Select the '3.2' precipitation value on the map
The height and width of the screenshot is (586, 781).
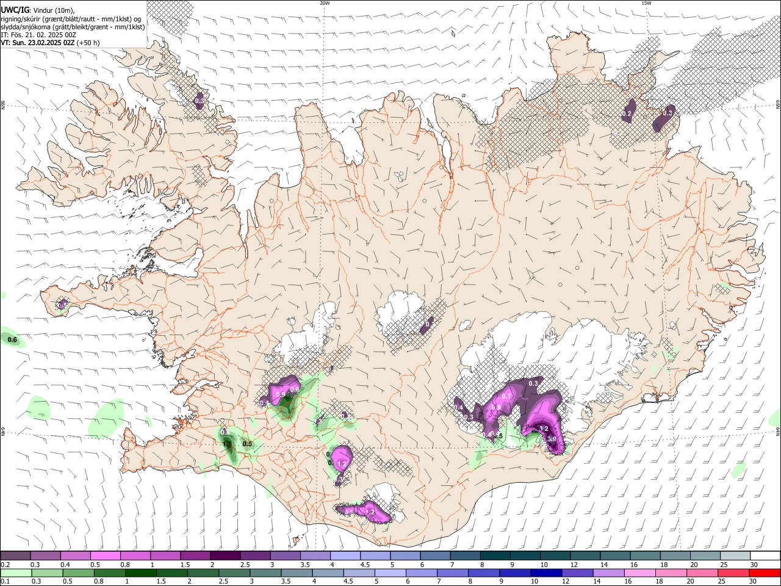coord(544,429)
